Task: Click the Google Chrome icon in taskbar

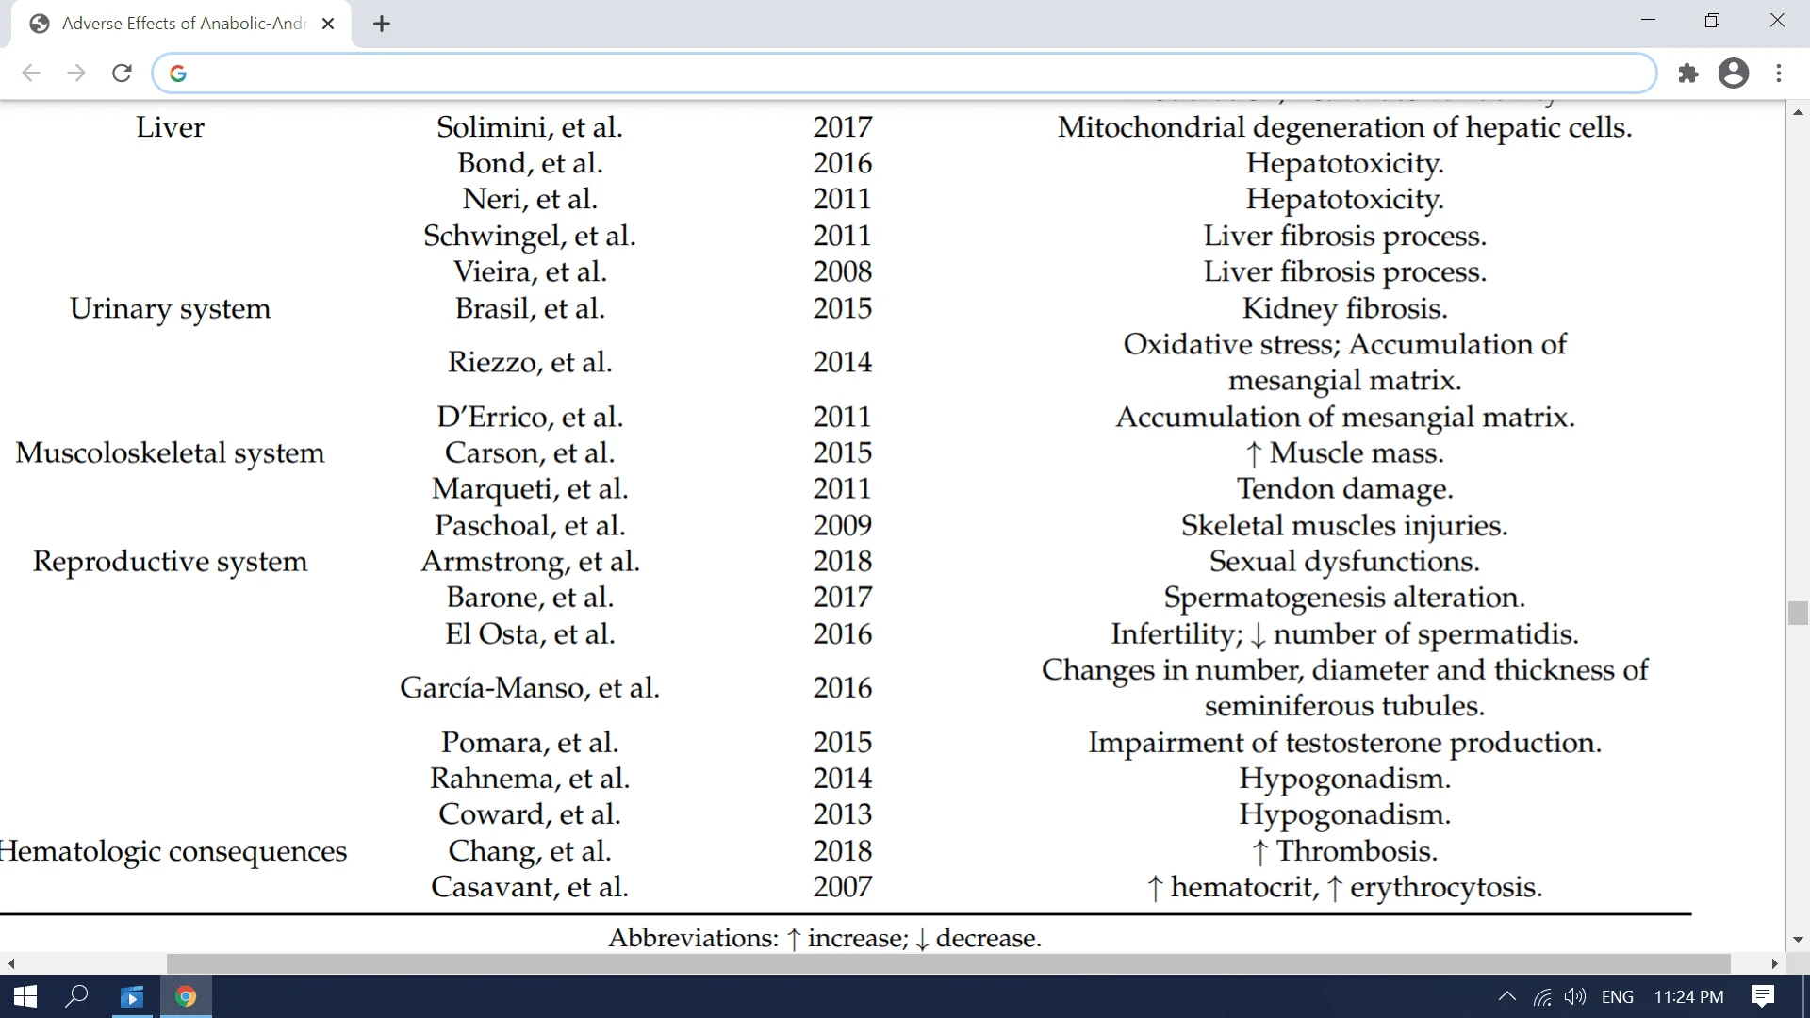Action: click(185, 995)
